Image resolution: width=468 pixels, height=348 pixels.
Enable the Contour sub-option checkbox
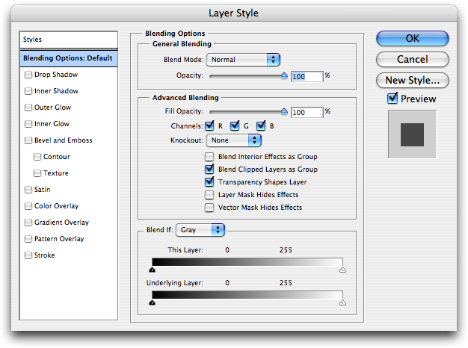37,157
